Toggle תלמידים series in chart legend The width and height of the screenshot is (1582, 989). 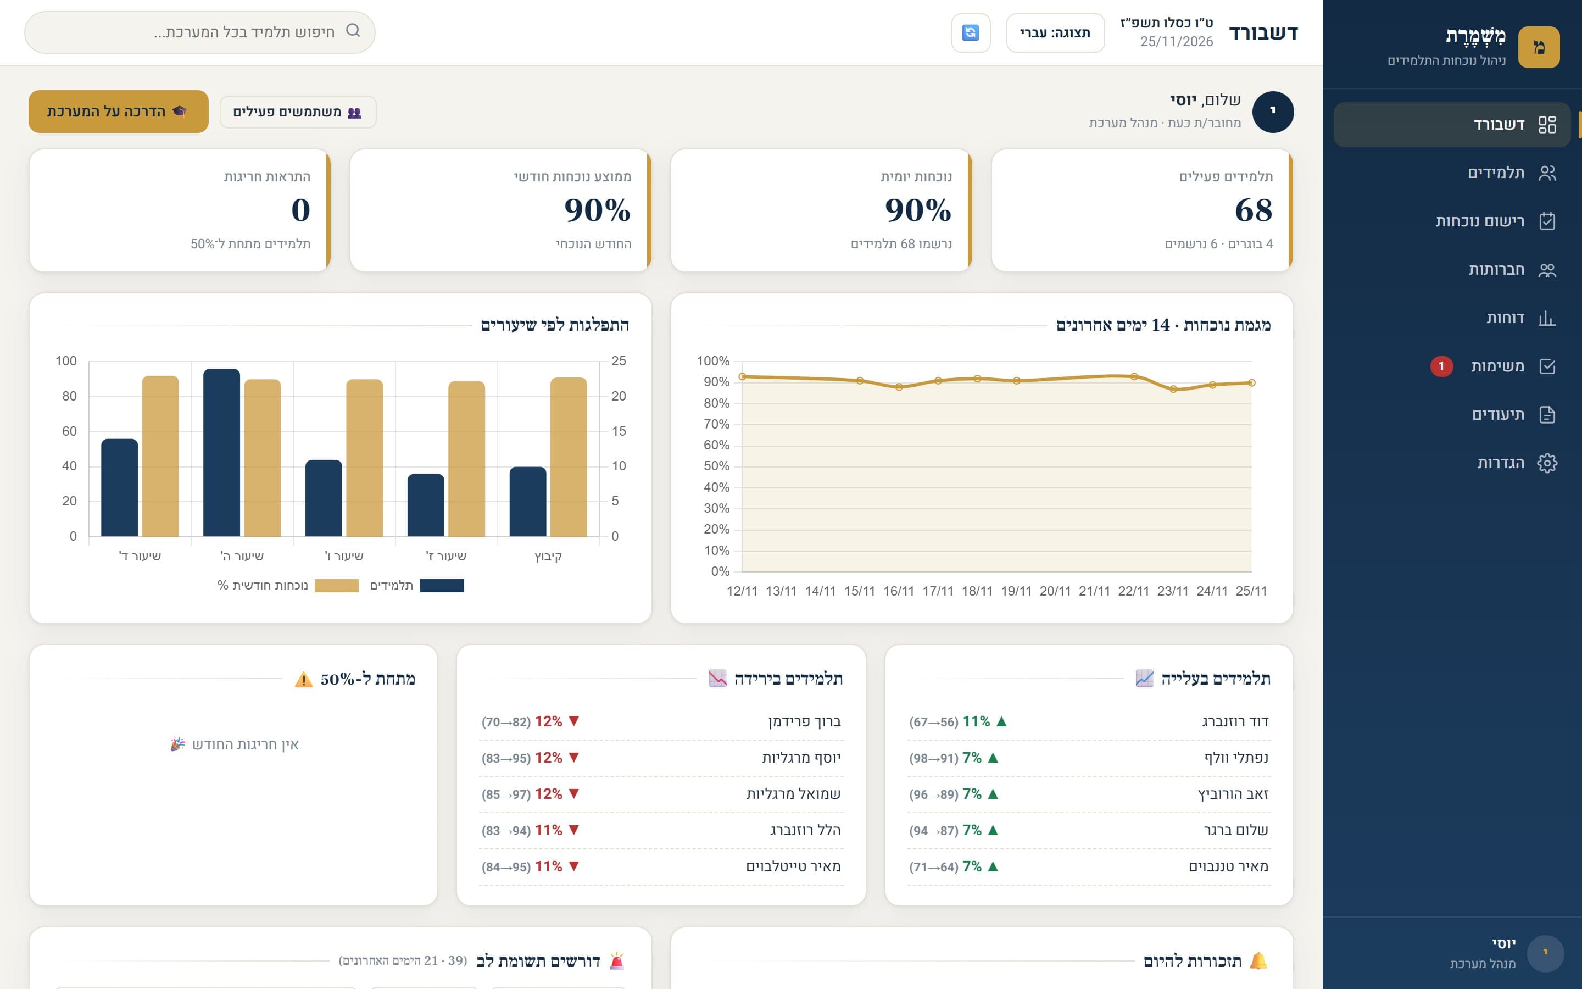tap(417, 585)
